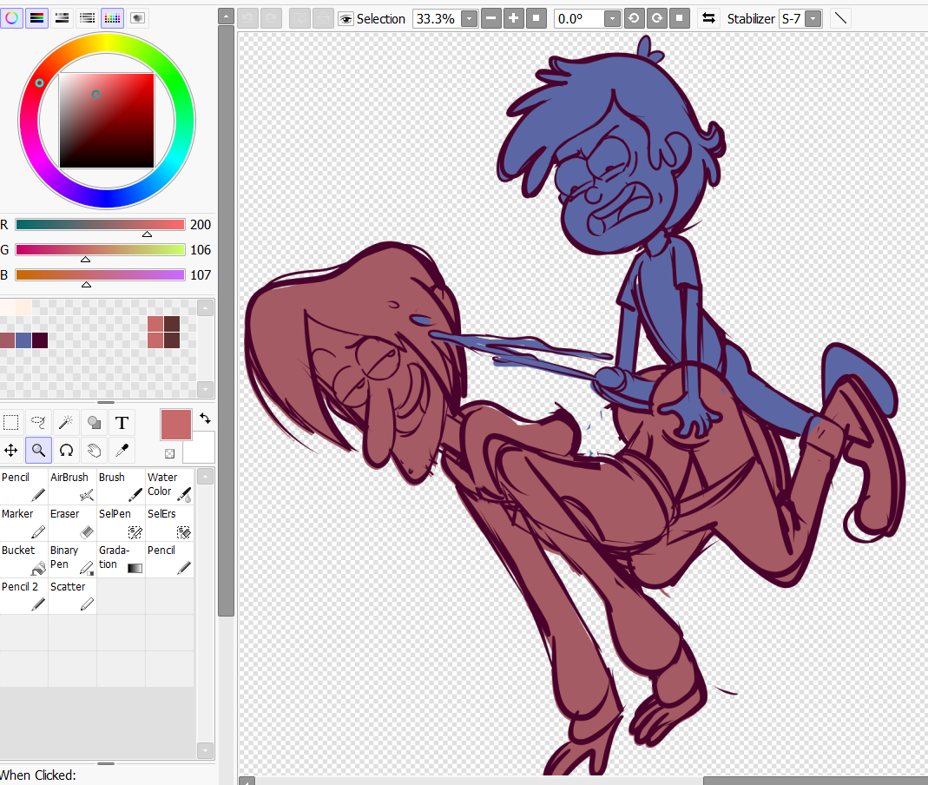Open the zoom percentage dropdown
This screenshot has width=928, height=785.
coord(469,18)
